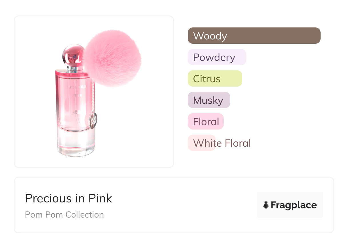Image resolution: width=348 pixels, height=247 pixels.
Task: Open the Pom Pom Collection link
Action: (64, 215)
